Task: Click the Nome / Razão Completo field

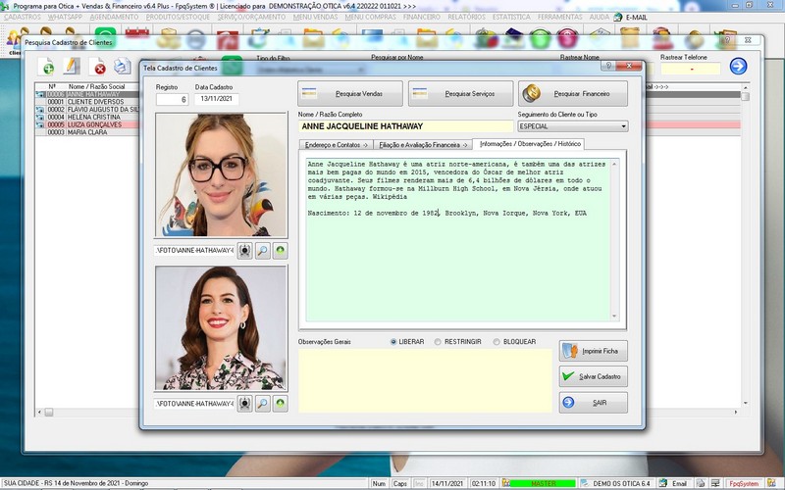Action: pos(405,126)
